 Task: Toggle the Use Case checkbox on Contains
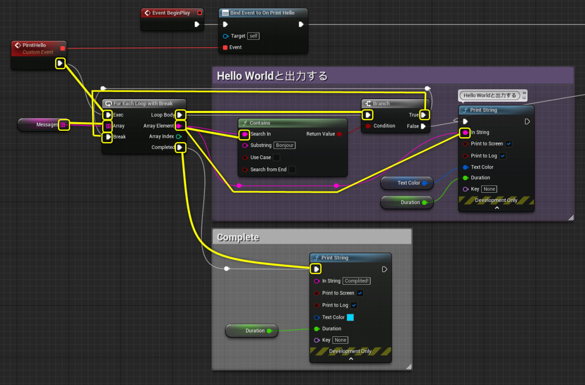click(x=276, y=157)
